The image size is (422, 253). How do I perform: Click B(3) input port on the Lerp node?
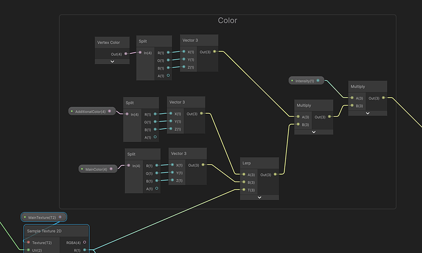(x=244, y=182)
